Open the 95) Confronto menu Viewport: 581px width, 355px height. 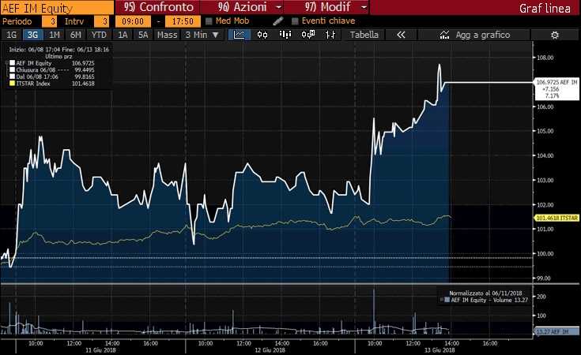(158, 7)
